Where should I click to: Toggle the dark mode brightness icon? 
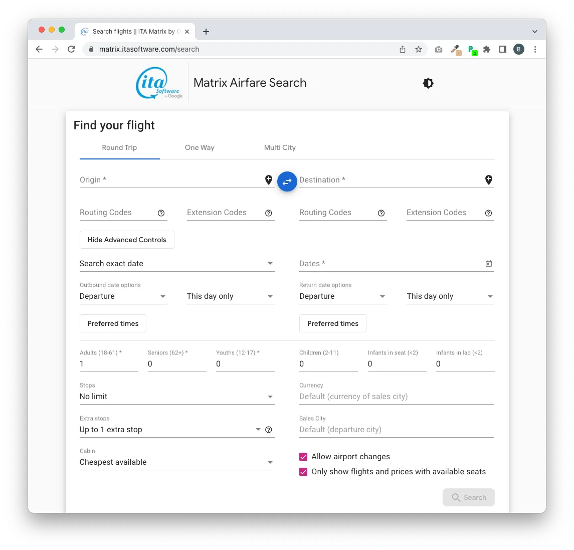coord(428,83)
